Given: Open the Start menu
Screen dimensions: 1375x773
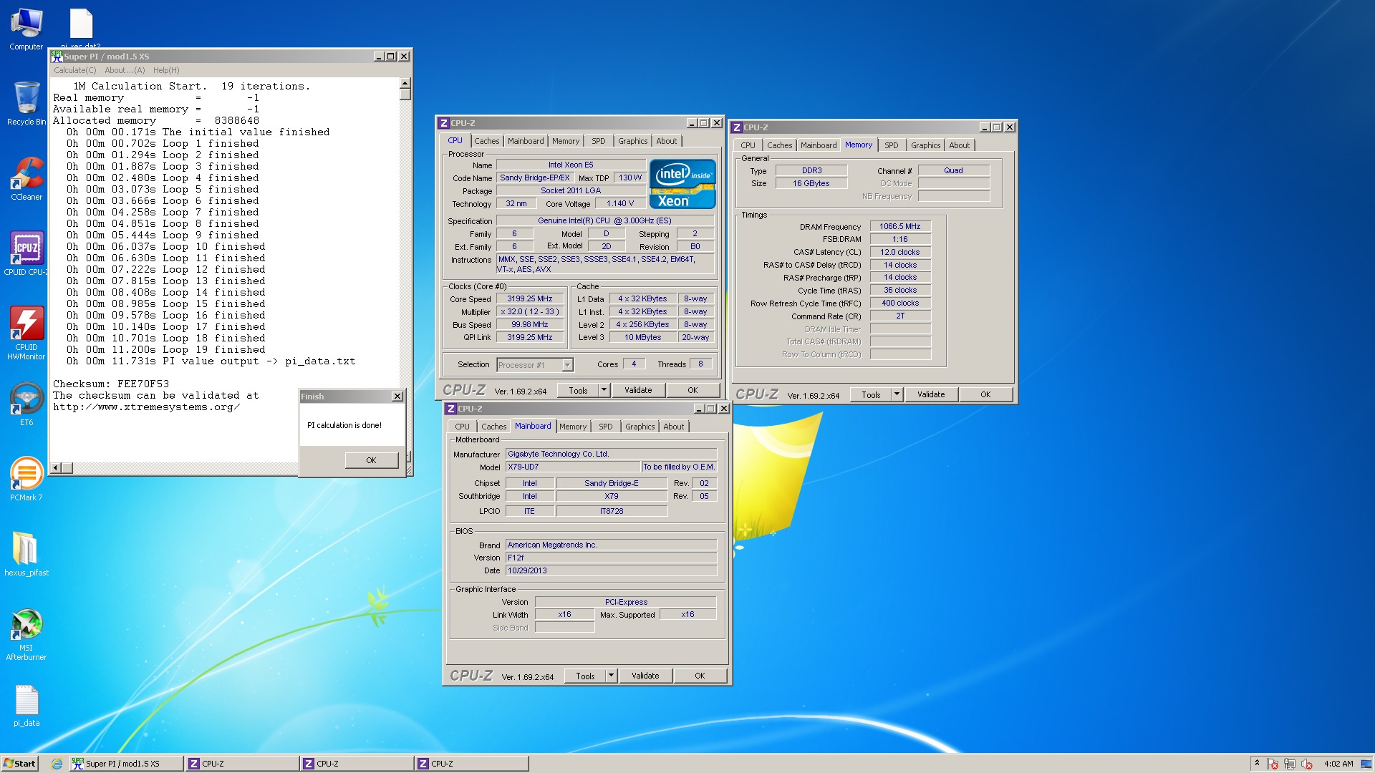Looking at the screenshot, I should click(x=19, y=764).
